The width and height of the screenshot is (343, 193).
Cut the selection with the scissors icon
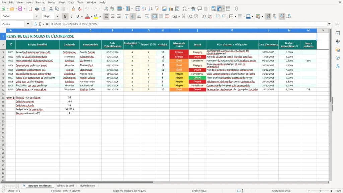(51, 9)
